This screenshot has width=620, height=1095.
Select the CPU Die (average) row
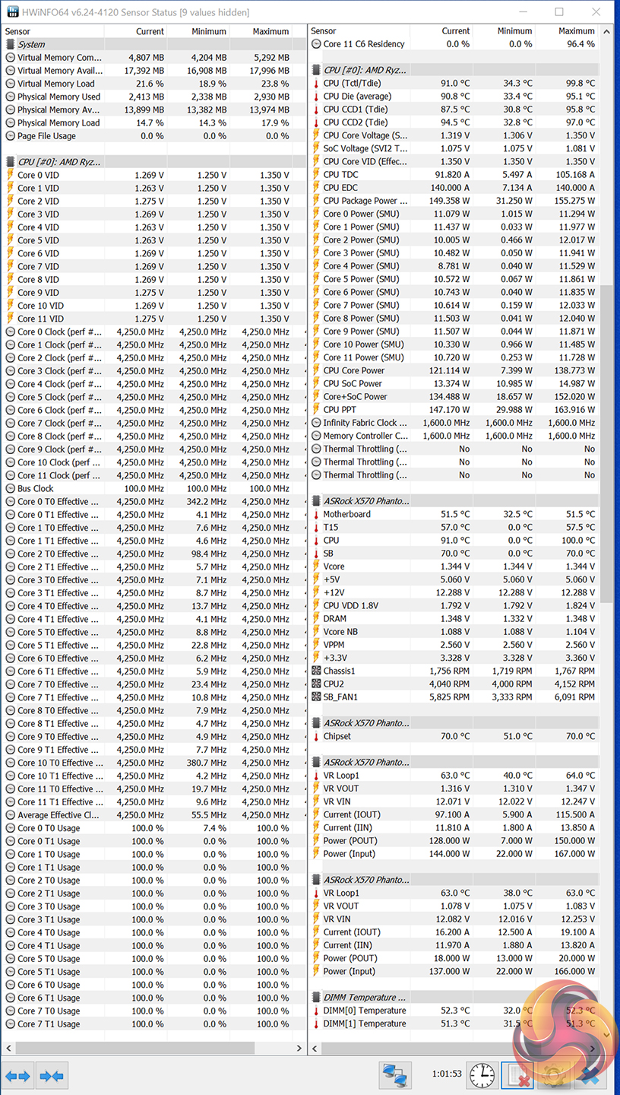click(454, 97)
